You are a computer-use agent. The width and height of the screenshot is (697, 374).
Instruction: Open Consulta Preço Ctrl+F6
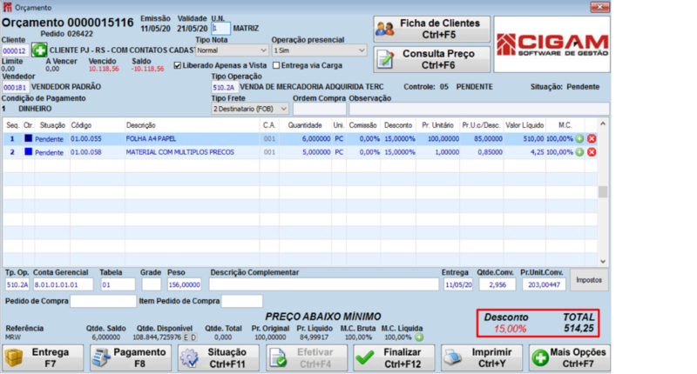[431, 59]
